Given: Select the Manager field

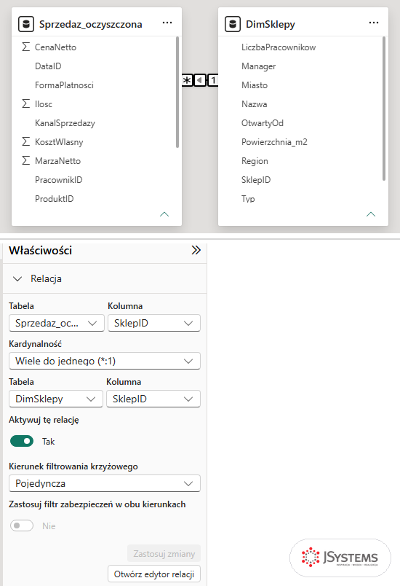Looking at the screenshot, I should pos(258,66).
